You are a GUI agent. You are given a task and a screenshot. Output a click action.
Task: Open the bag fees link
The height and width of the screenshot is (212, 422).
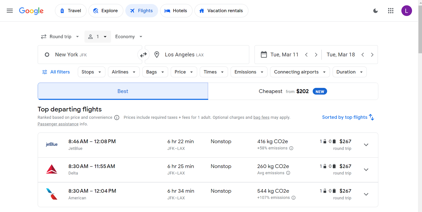[x=261, y=117]
